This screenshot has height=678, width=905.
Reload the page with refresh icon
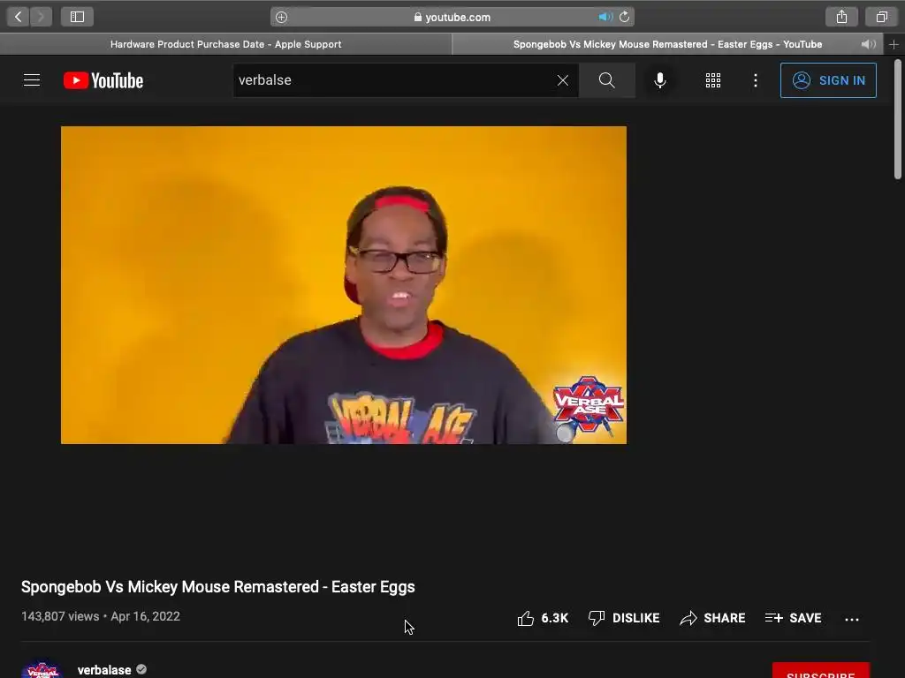pyautogui.click(x=625, y=17)
